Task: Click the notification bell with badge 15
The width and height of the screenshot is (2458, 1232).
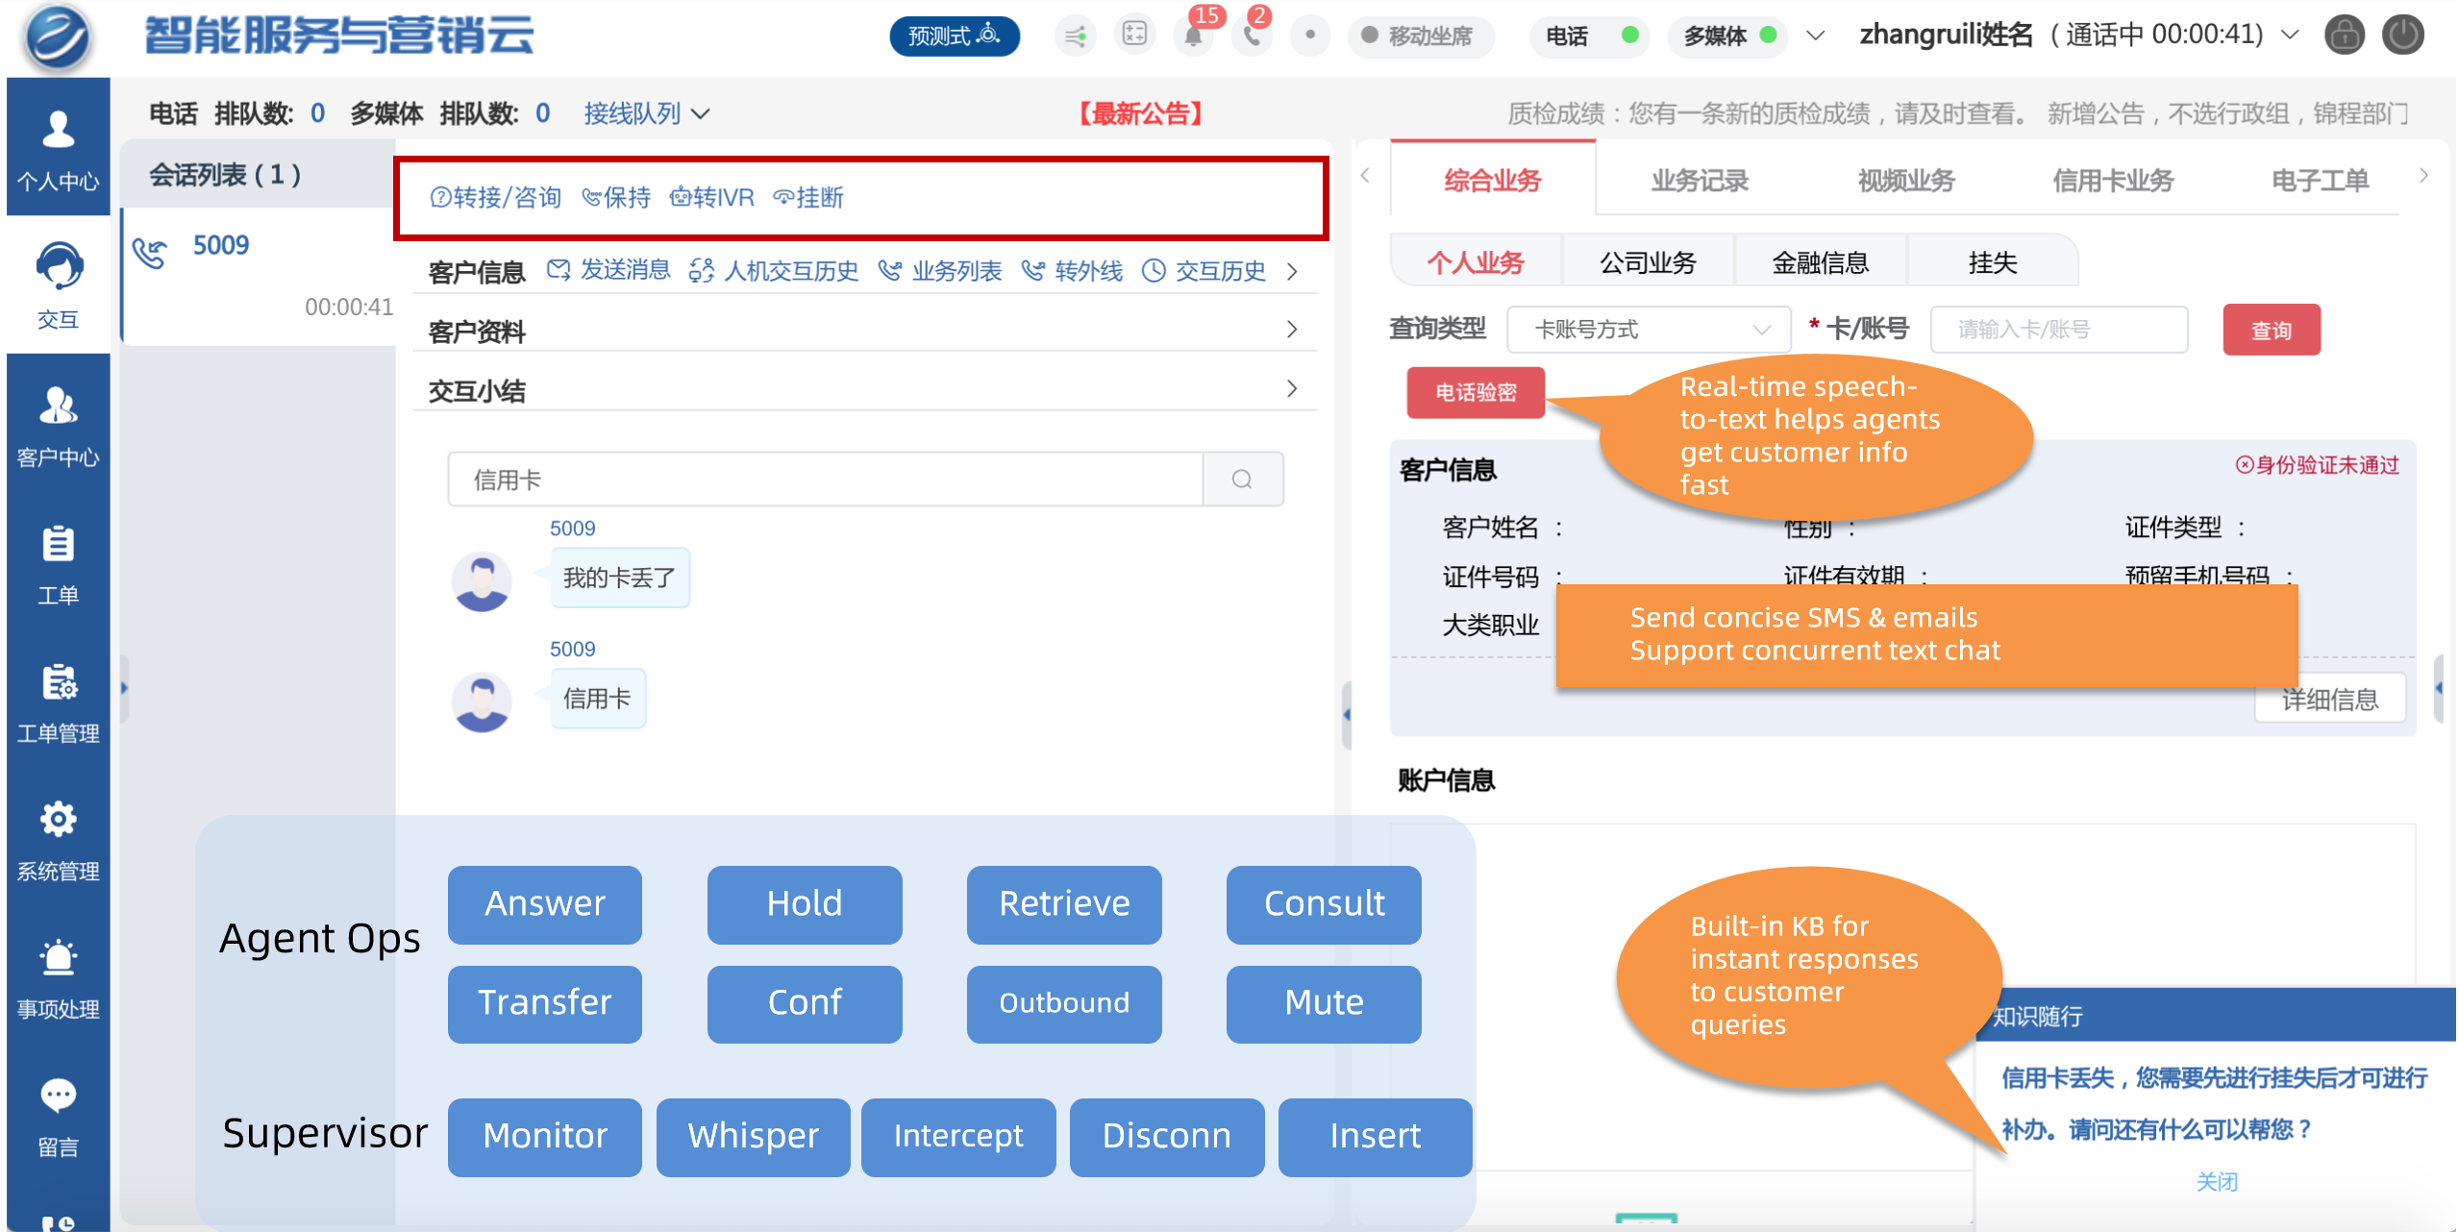Action: [x=1194, y=37]
